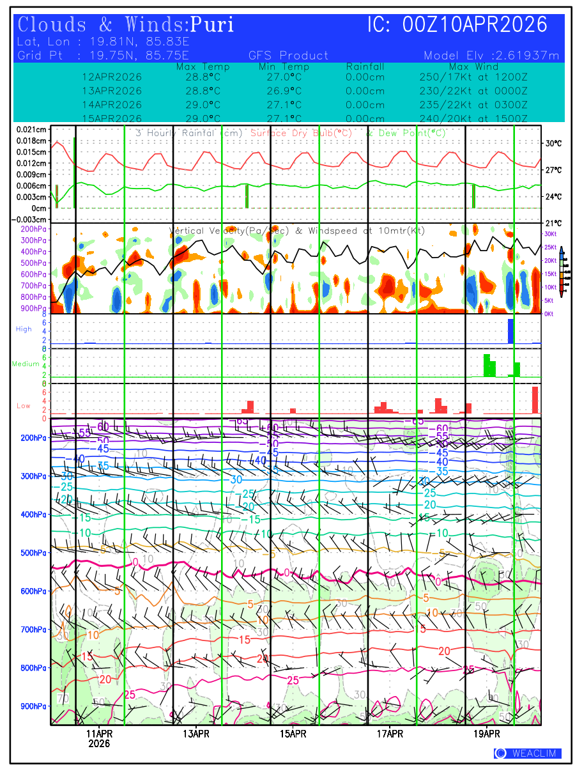Click the Rainfall column header

365,66
